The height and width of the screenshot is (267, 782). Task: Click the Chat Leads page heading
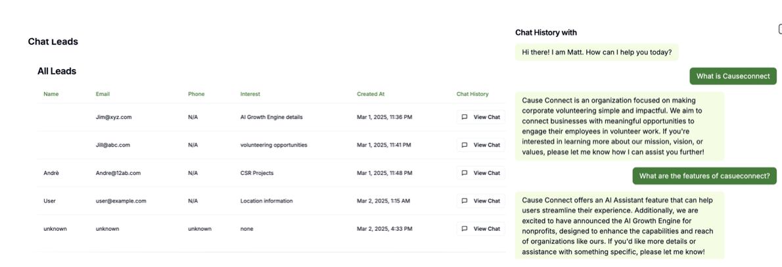53,41
